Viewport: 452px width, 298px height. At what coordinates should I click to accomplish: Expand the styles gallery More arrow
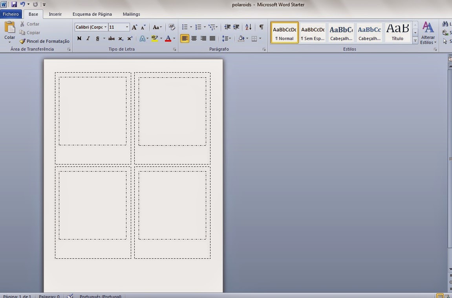tap(415, 41)
